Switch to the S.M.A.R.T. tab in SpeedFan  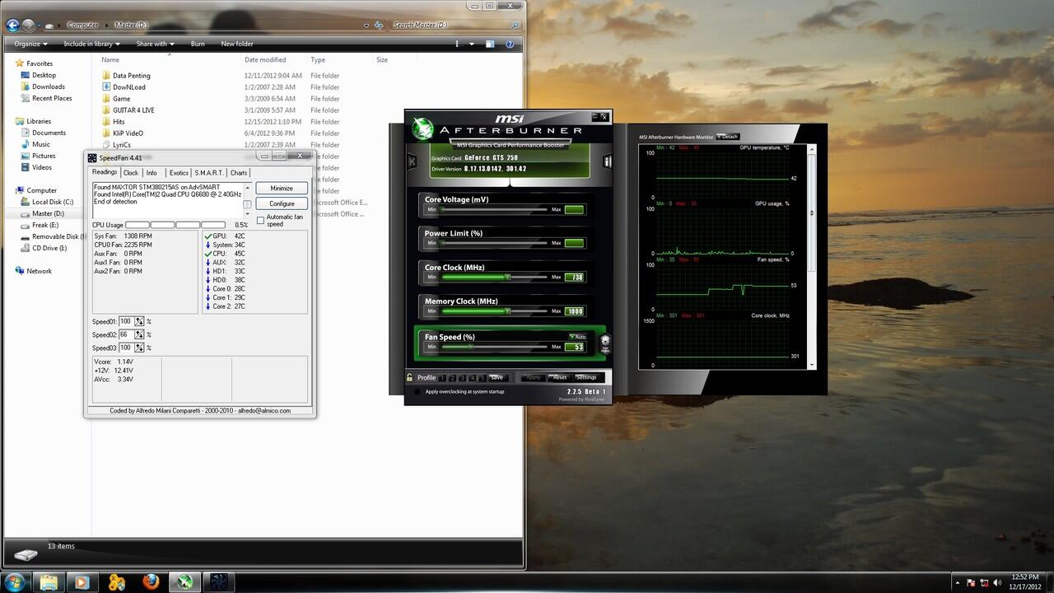(209, 173)
